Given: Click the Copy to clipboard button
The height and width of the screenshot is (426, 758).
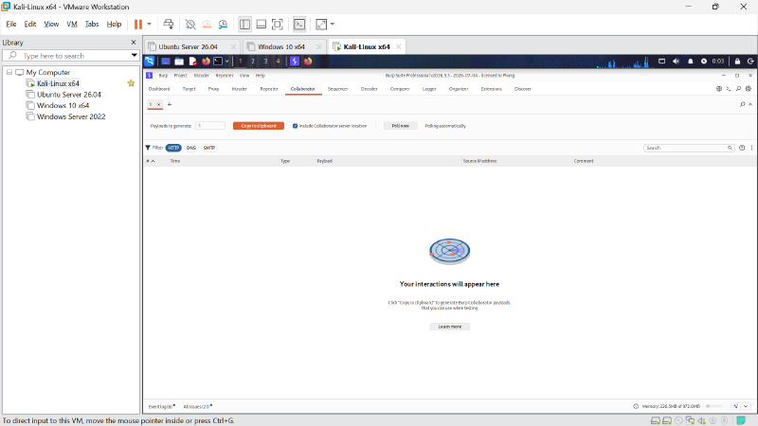Looking at the screenshot, I should (259, 126).
